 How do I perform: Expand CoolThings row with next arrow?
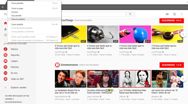click(183, 34)
